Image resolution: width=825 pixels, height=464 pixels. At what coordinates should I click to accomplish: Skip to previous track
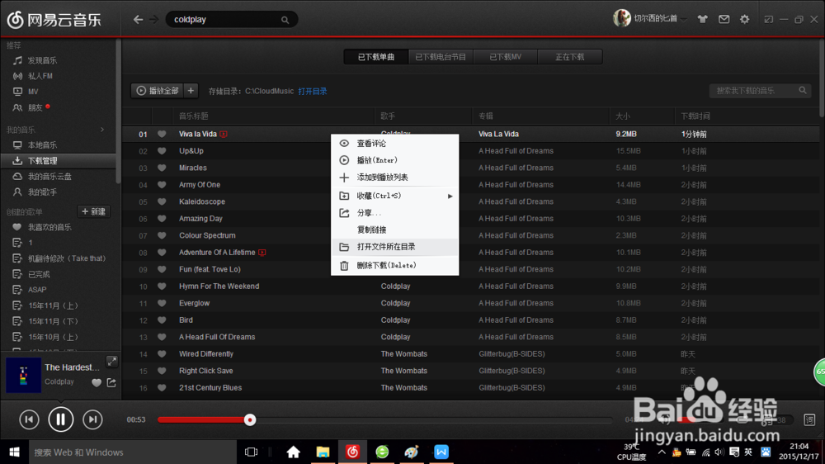click(x=29, y=419)
